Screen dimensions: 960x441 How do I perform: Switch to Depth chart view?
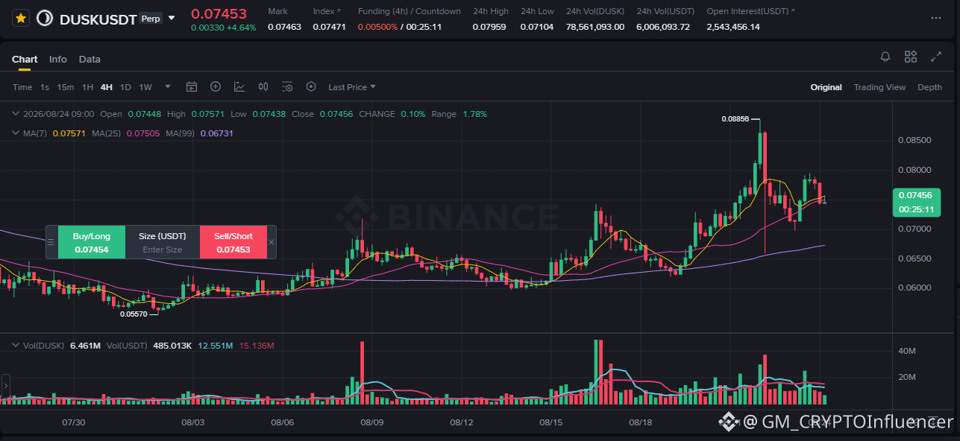click(929, 87)
